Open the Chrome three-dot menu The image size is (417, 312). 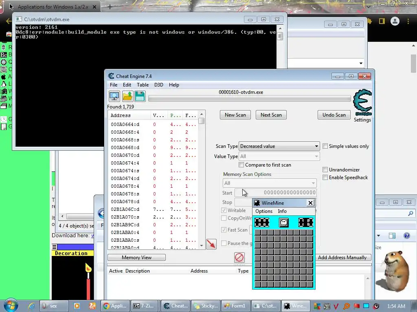(408, 21)
